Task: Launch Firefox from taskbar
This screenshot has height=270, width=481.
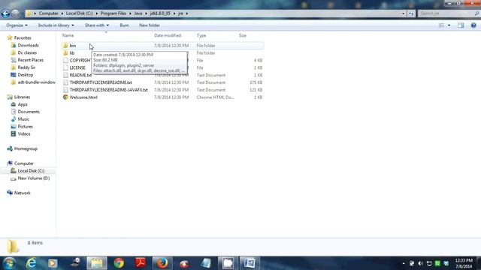Action: pyautogui.click(x=162, y=263)
